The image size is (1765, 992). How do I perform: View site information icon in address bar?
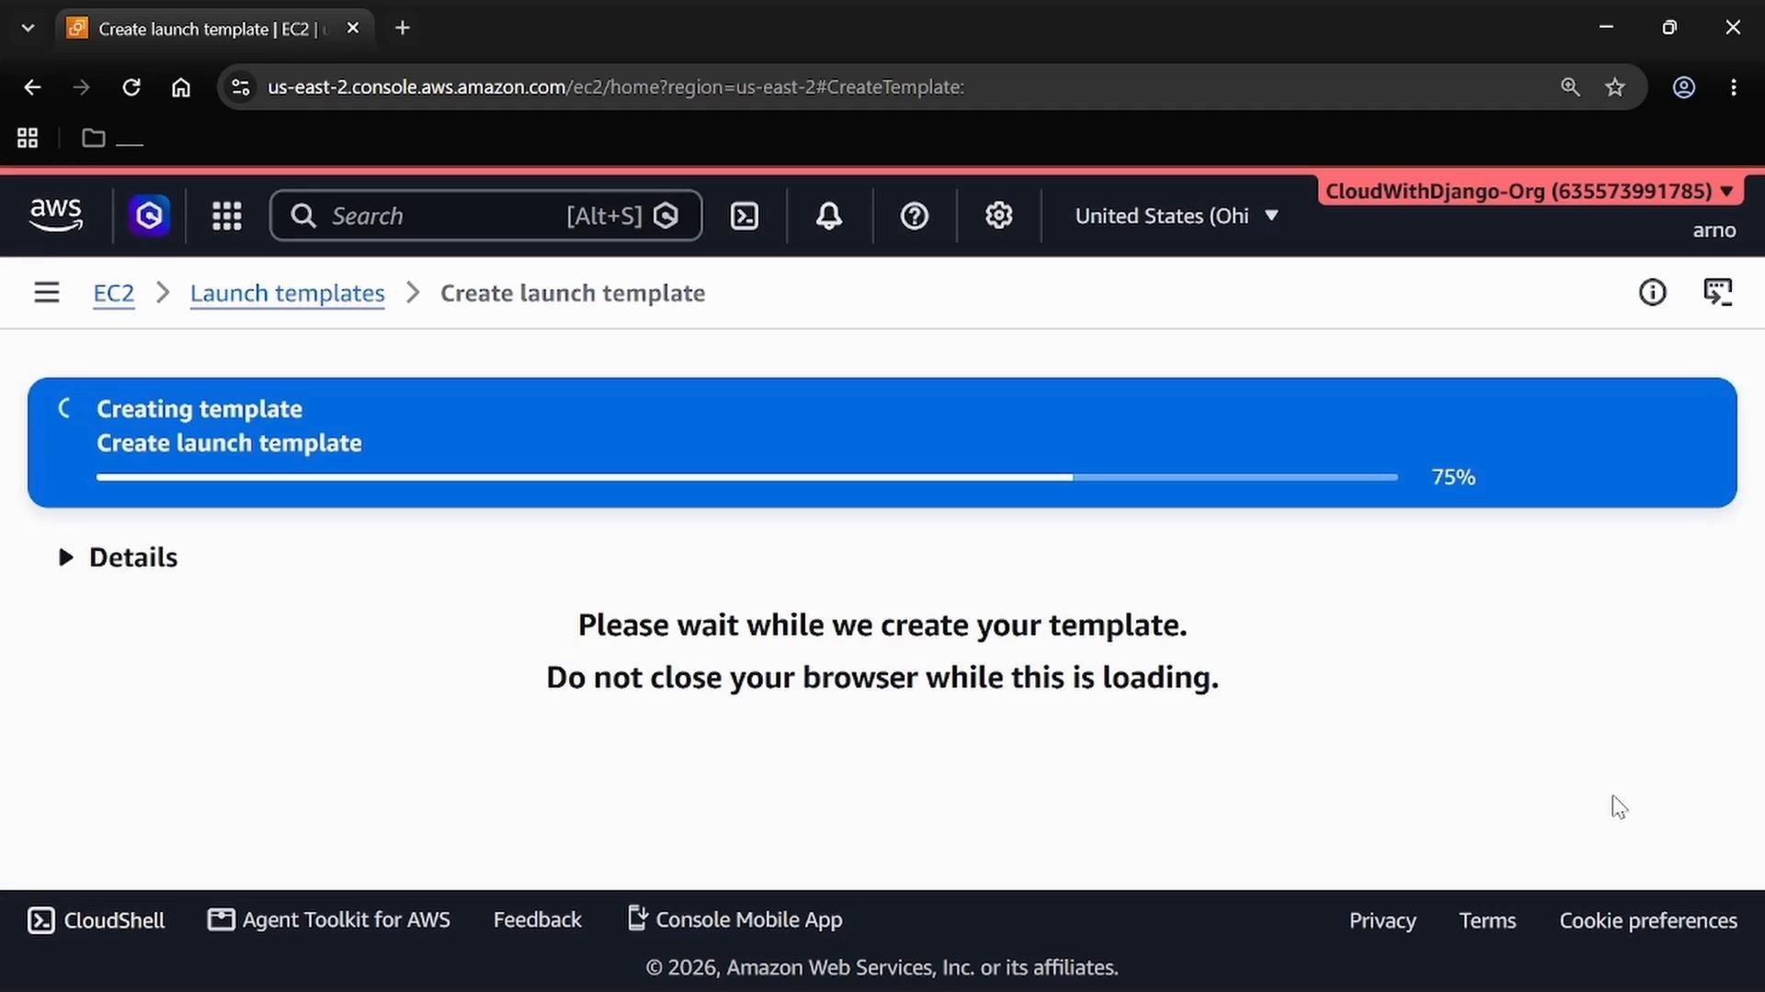241,87
